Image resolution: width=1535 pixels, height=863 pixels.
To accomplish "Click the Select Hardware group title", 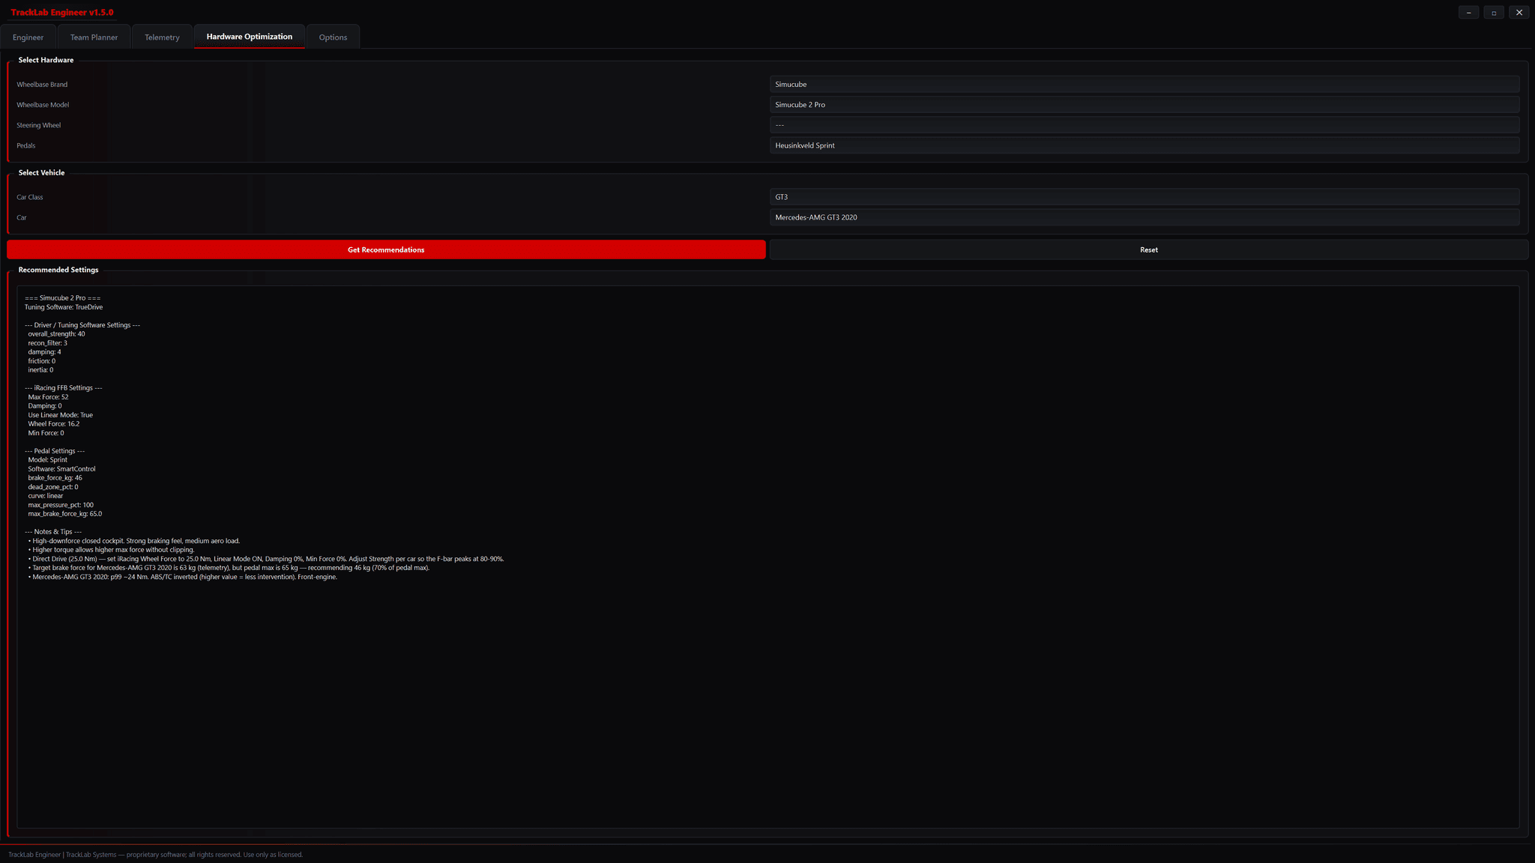I will click(x=46, y=60).
